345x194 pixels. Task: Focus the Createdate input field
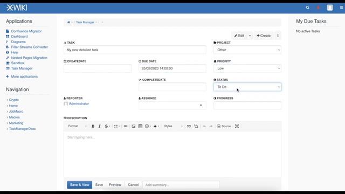click(x=98, y=68)
